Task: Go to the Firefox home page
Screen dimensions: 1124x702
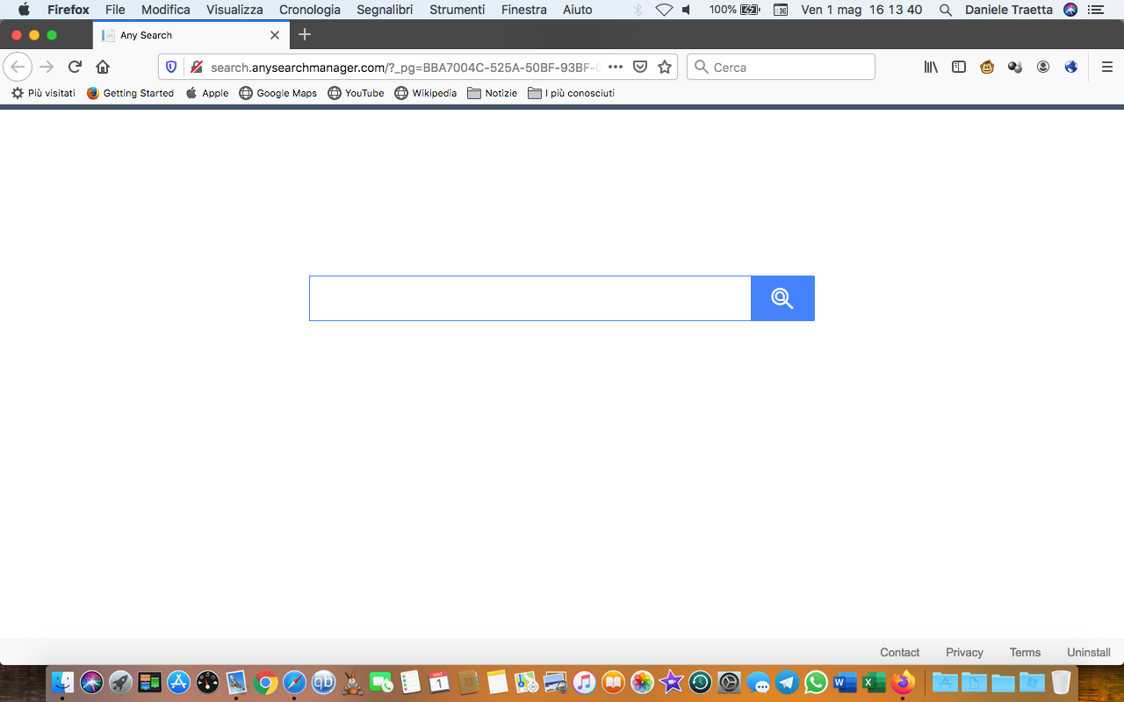Action: tap(103, 67)
